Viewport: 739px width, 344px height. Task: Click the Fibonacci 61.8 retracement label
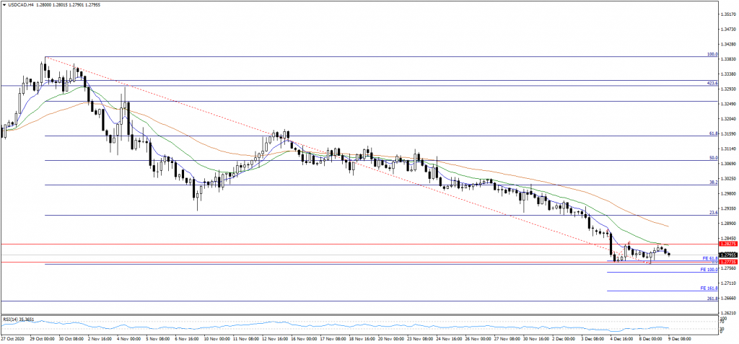pyautogui.click(x=712, y=133)
